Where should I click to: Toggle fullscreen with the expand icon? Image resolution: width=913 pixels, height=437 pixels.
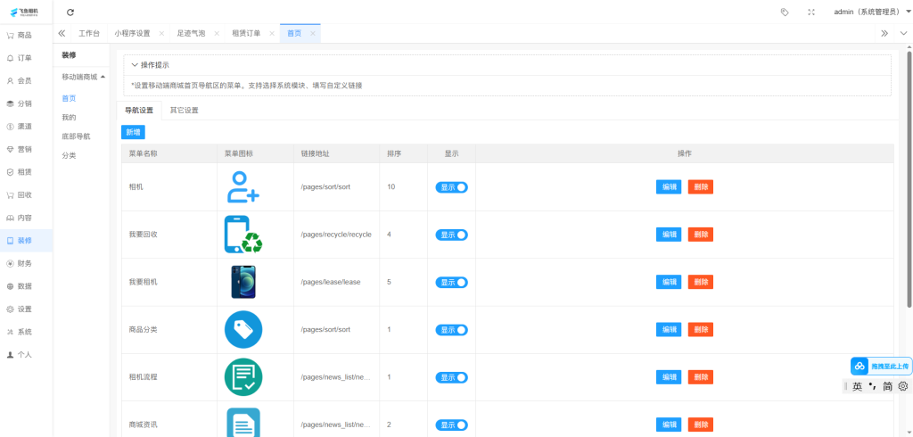(x=811, y=12)
